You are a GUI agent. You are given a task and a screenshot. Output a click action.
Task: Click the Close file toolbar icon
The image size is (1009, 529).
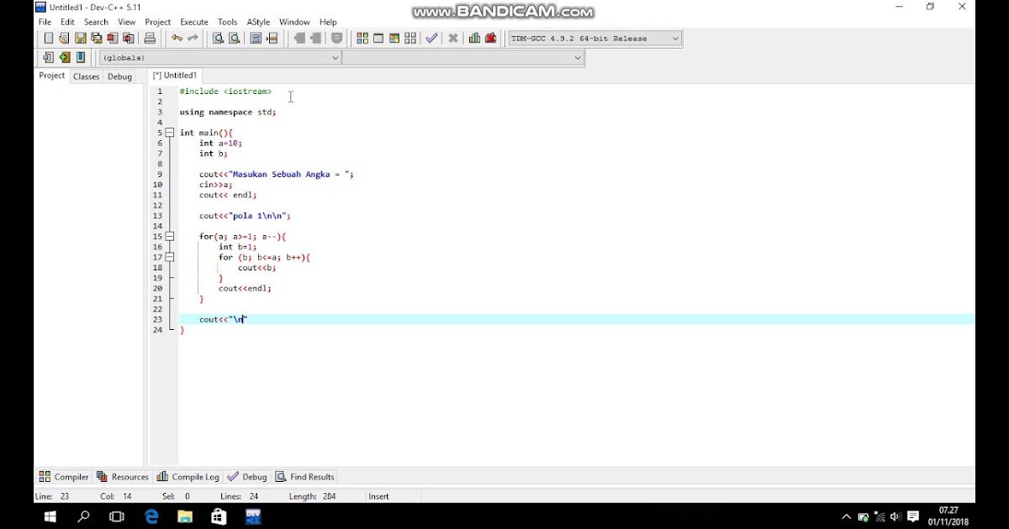coord(113,38)
